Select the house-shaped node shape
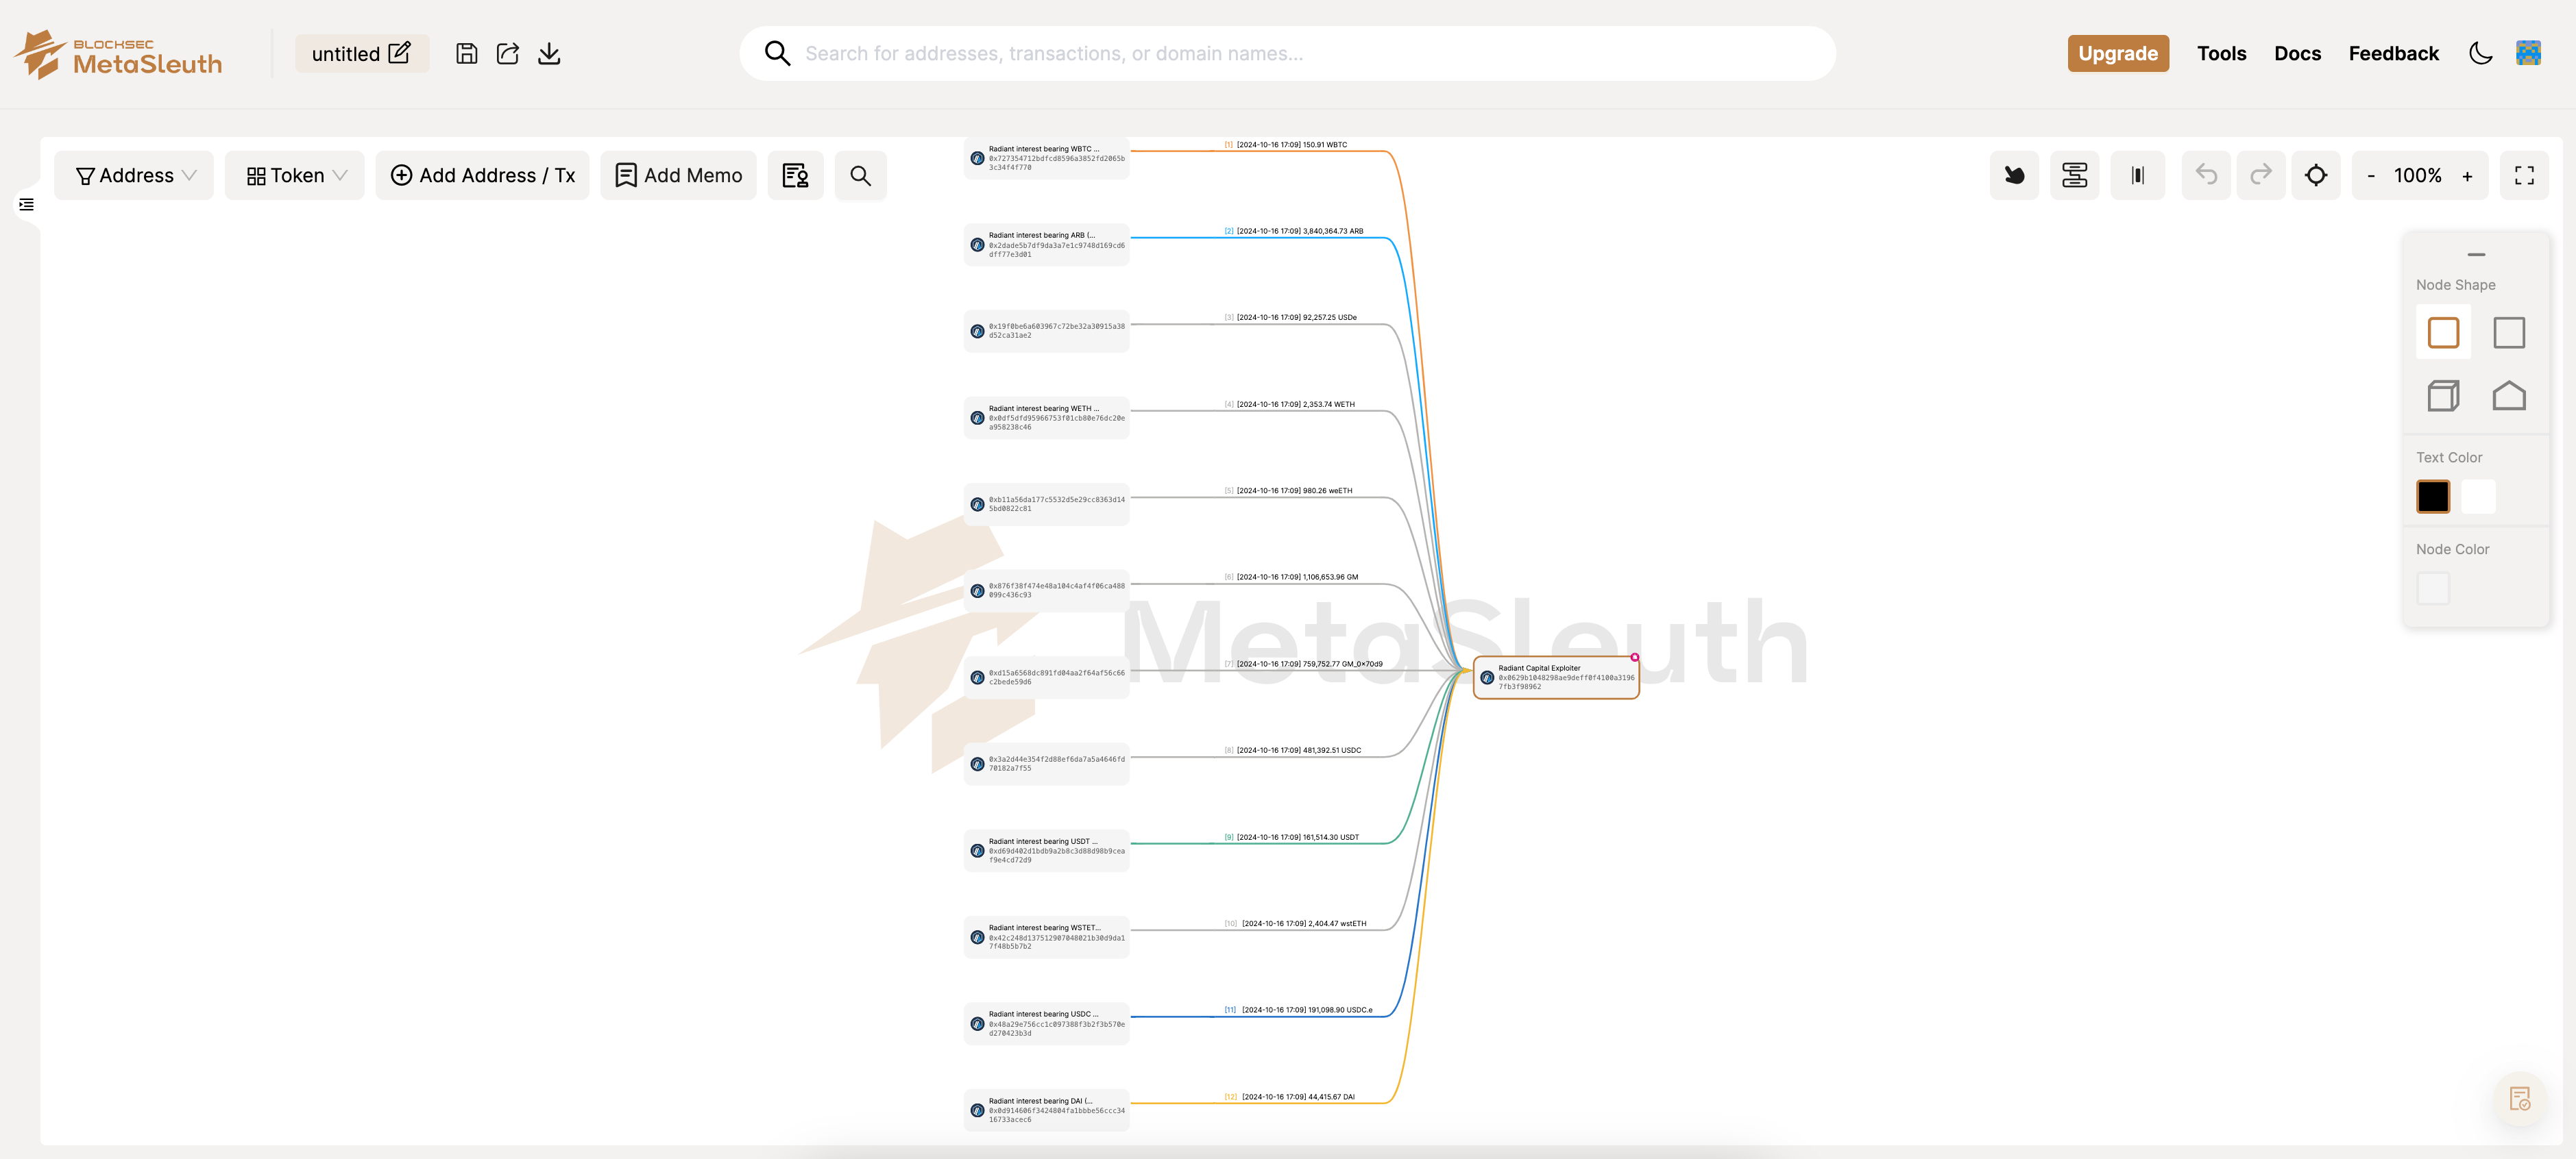The image size is (2576, 1159). pos(2508,397)
